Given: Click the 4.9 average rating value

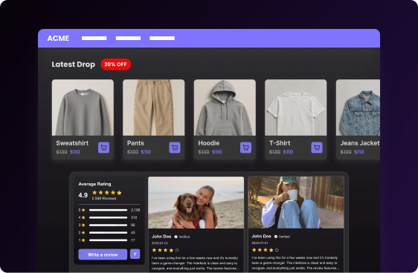Looking at the screenshot, I should pos(83,195).
